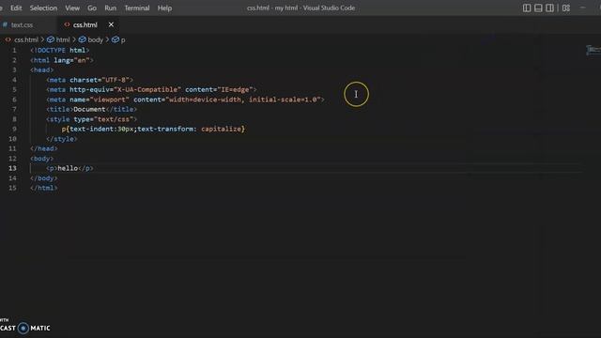Image resolution: width=601 pixels, height=338 pixels.
Task: Open the View menu
Action: tap(72, 8)
